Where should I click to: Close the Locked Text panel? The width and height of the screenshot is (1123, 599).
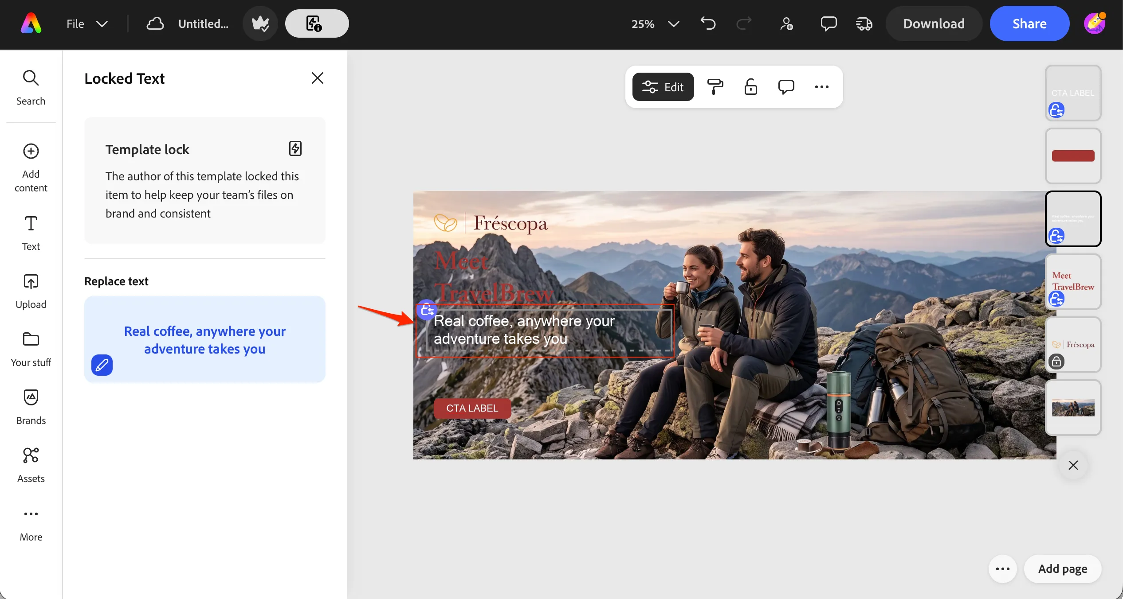coord(317,78)
